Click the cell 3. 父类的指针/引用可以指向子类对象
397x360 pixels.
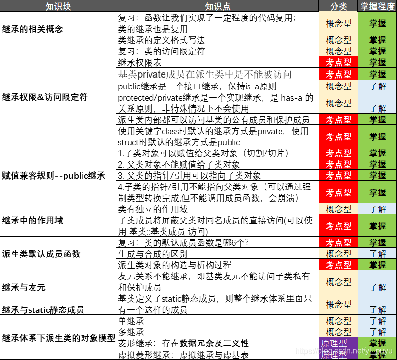click(x=217, y=175)
